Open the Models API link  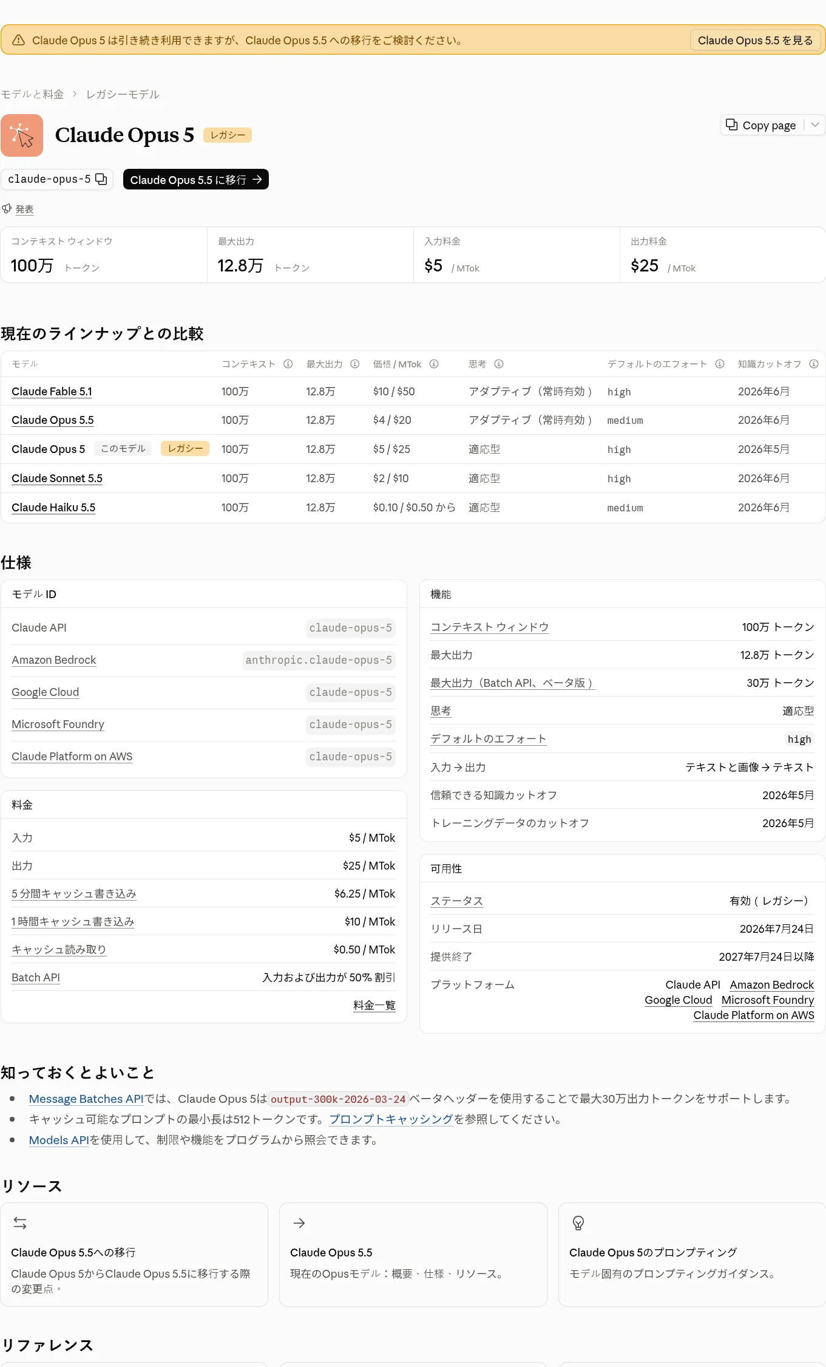click(59, 1140)
